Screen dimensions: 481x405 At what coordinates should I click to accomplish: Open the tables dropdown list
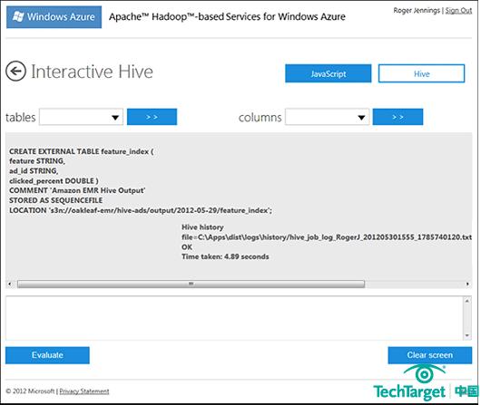(82, 117)
